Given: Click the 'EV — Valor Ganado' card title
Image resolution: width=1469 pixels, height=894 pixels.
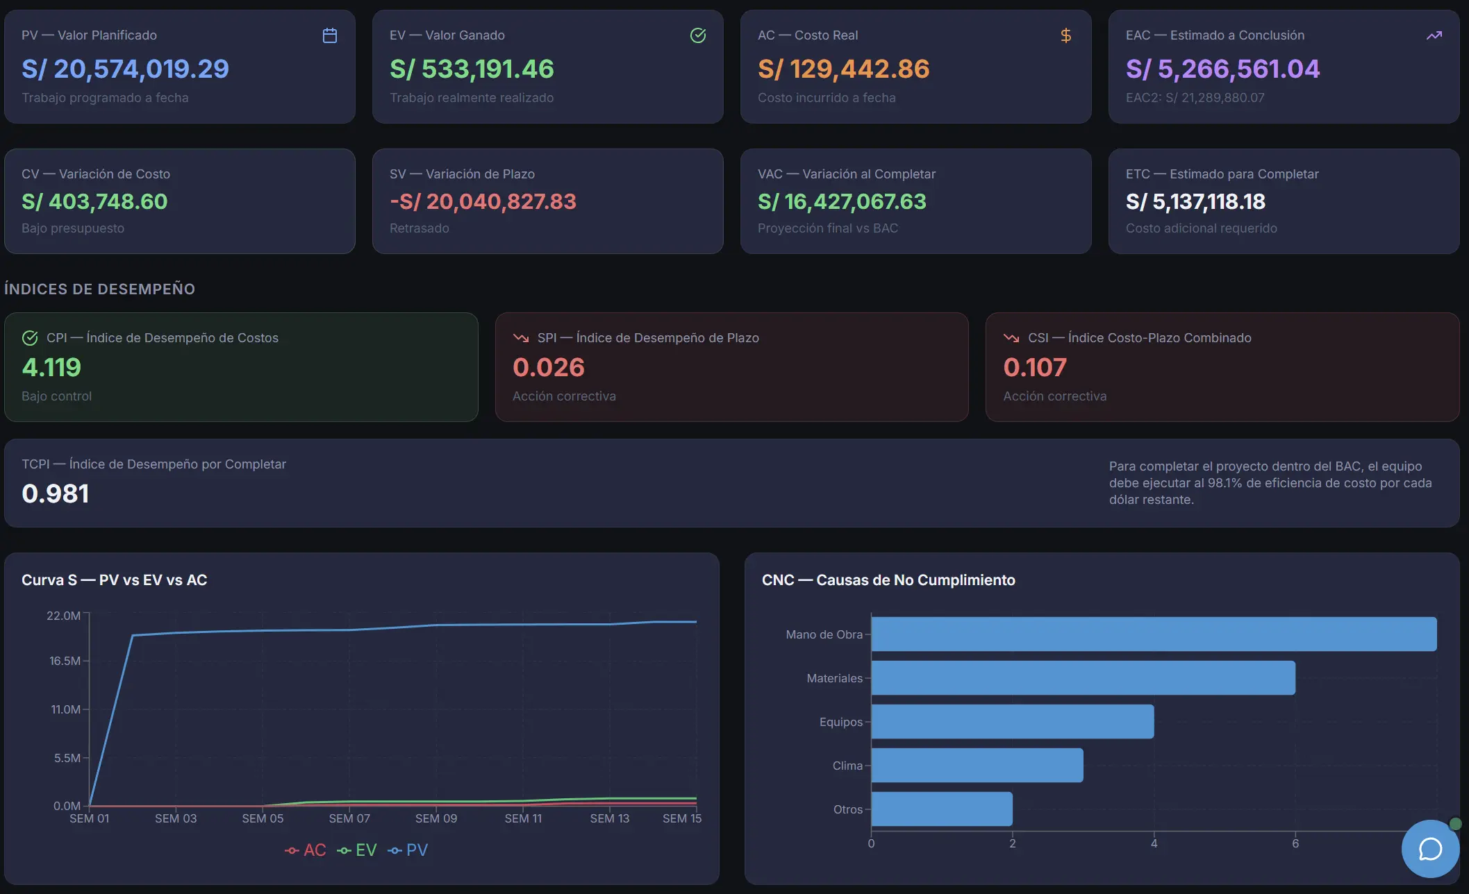Looking at the screenshot, I should (x=447, y=35).
